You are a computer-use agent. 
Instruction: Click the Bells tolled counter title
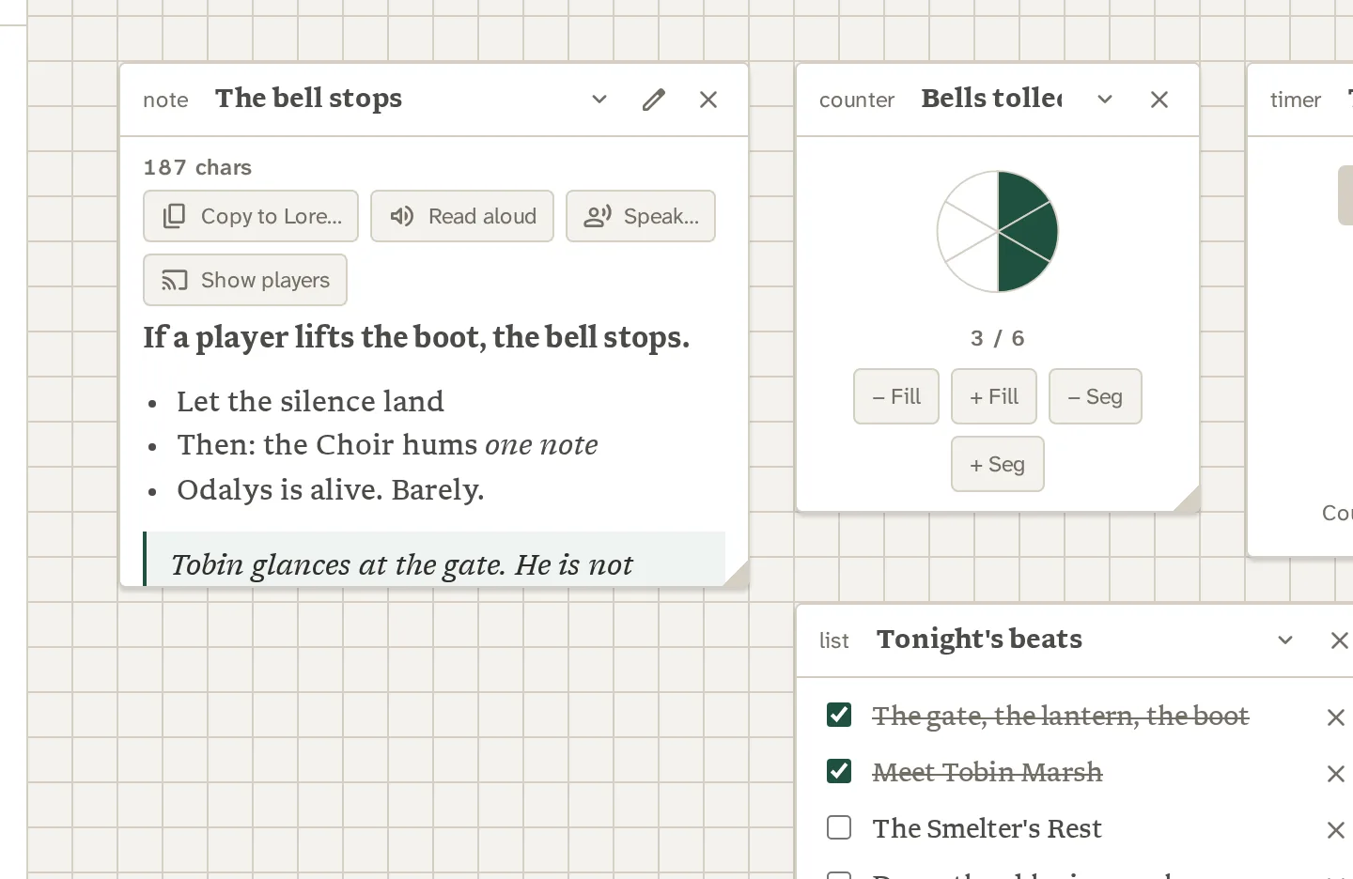992,99
